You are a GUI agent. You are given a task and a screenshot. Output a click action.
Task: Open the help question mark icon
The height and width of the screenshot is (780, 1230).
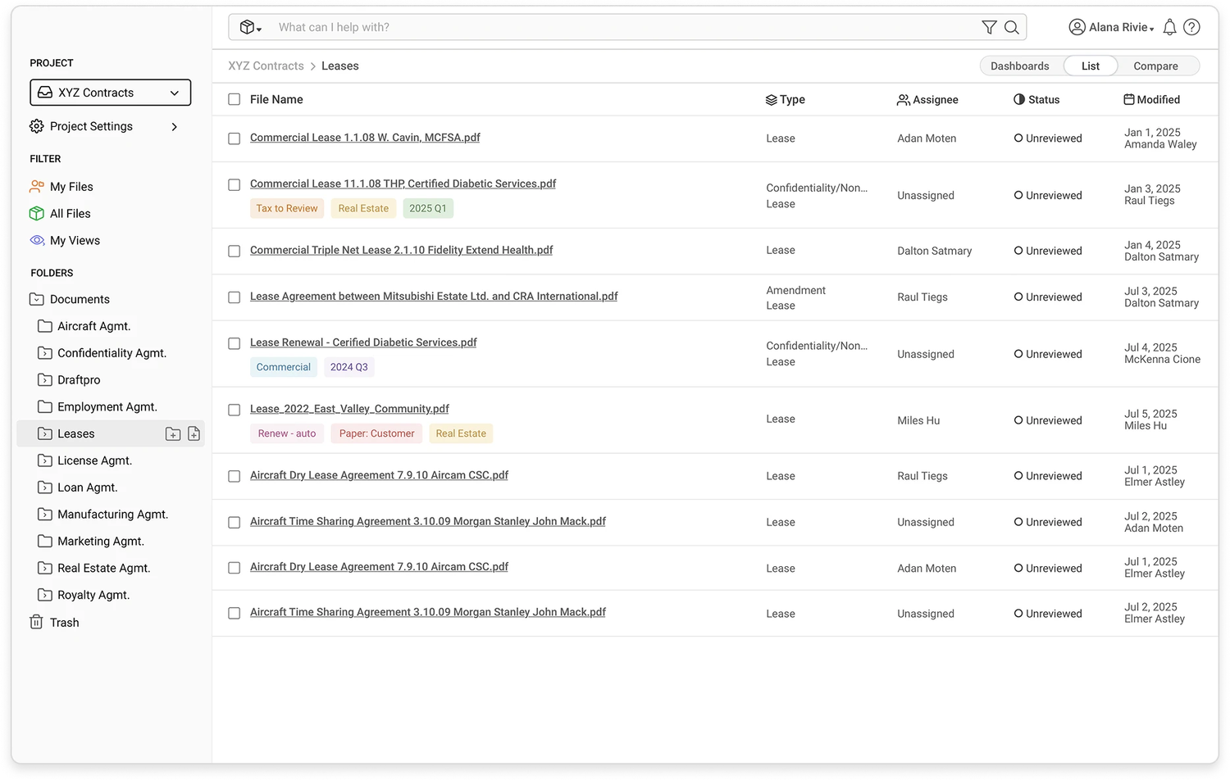coord(1191,26)
